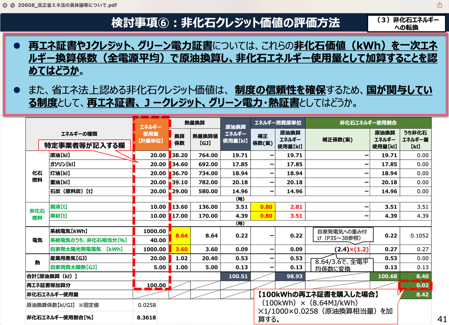Viewport: 449px width, 325px height.
Task: Click the 39.10 conversion factor for 重油
Action: click(179, 182)
